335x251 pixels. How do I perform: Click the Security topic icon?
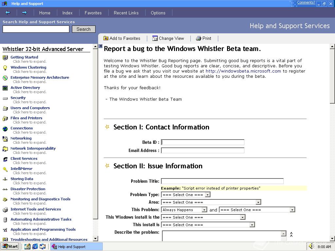[5, 98]
